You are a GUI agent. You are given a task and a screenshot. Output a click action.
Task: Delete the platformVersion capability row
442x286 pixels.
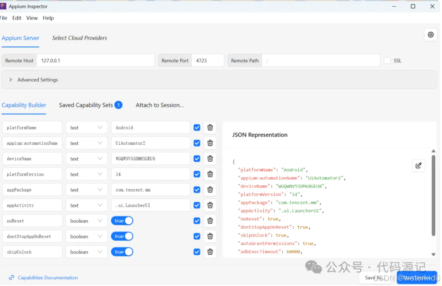211,175
